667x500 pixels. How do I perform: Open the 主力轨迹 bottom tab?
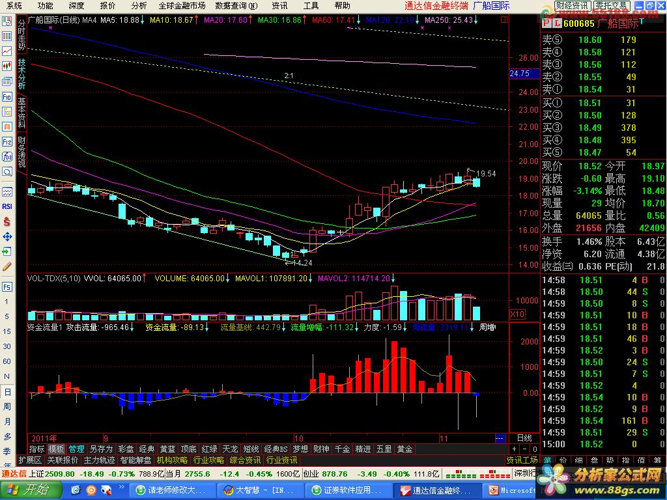click(99, 460)
